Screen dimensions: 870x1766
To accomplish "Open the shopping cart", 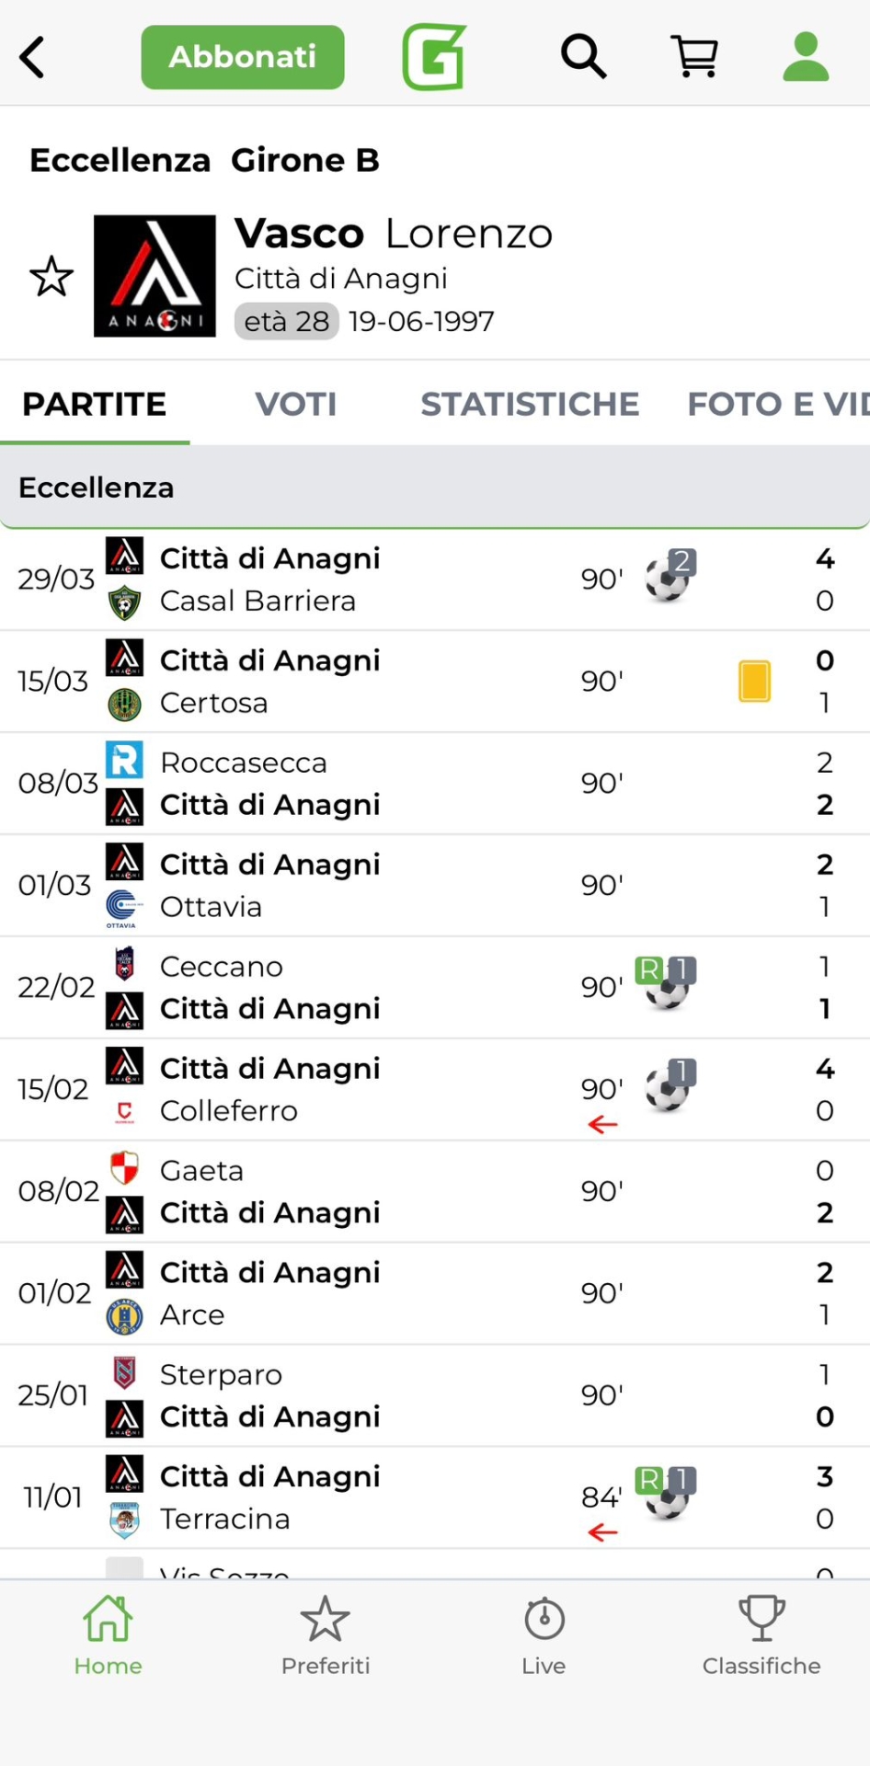I will pyautogui.click(x=695, y=57).
